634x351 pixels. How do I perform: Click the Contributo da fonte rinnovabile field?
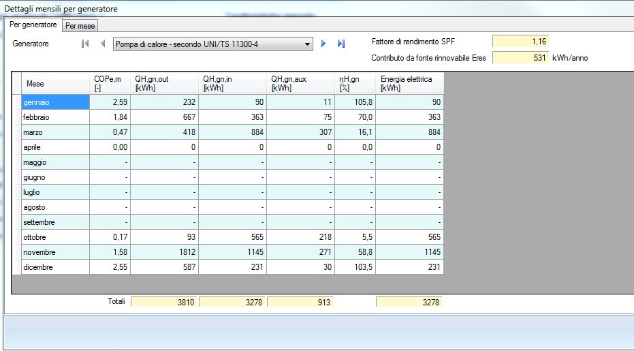tap(520, 58)
